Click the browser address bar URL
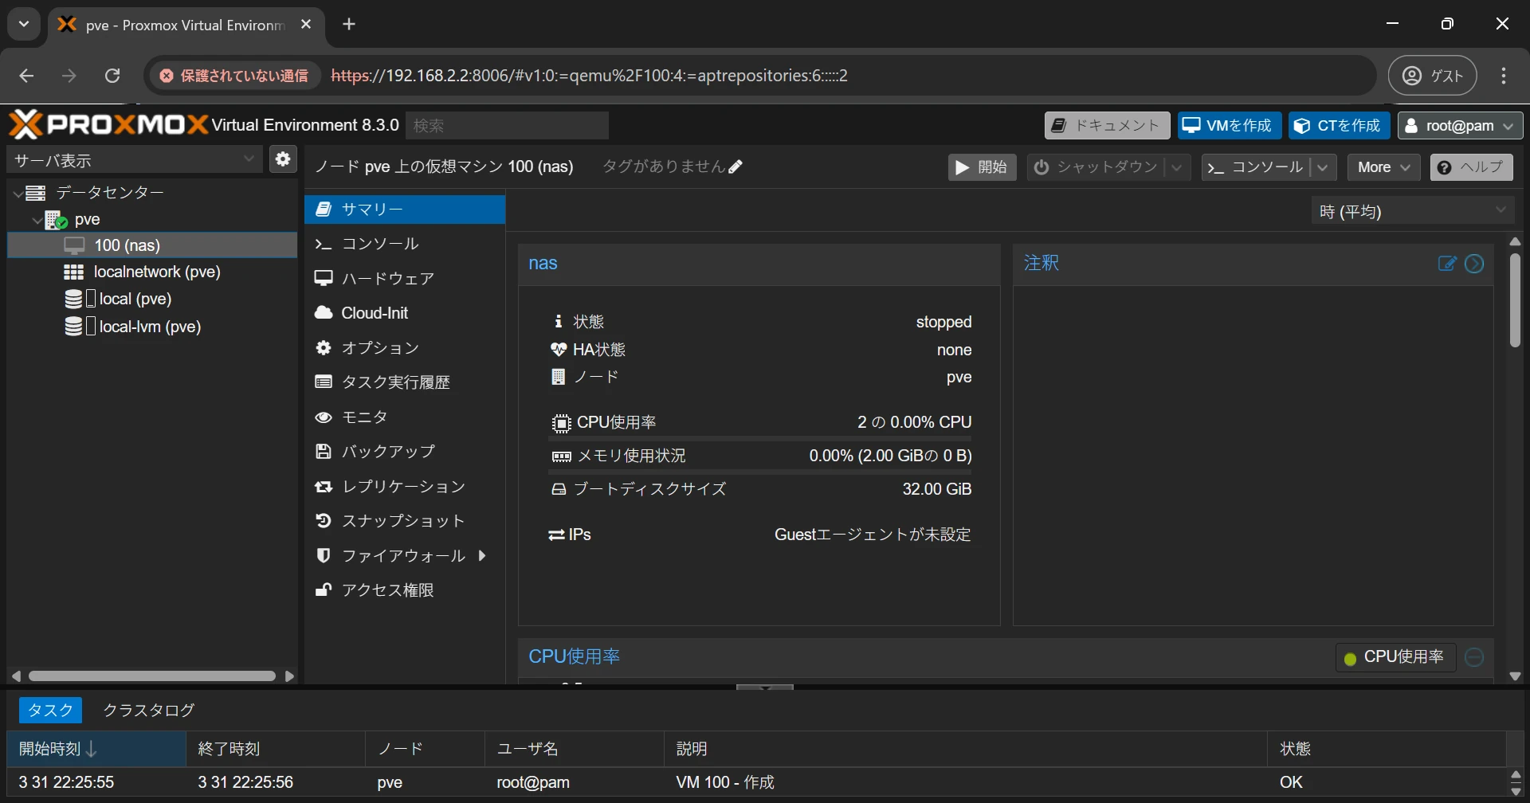Screen dimensions: 1530x803 [x=589, y=76]
